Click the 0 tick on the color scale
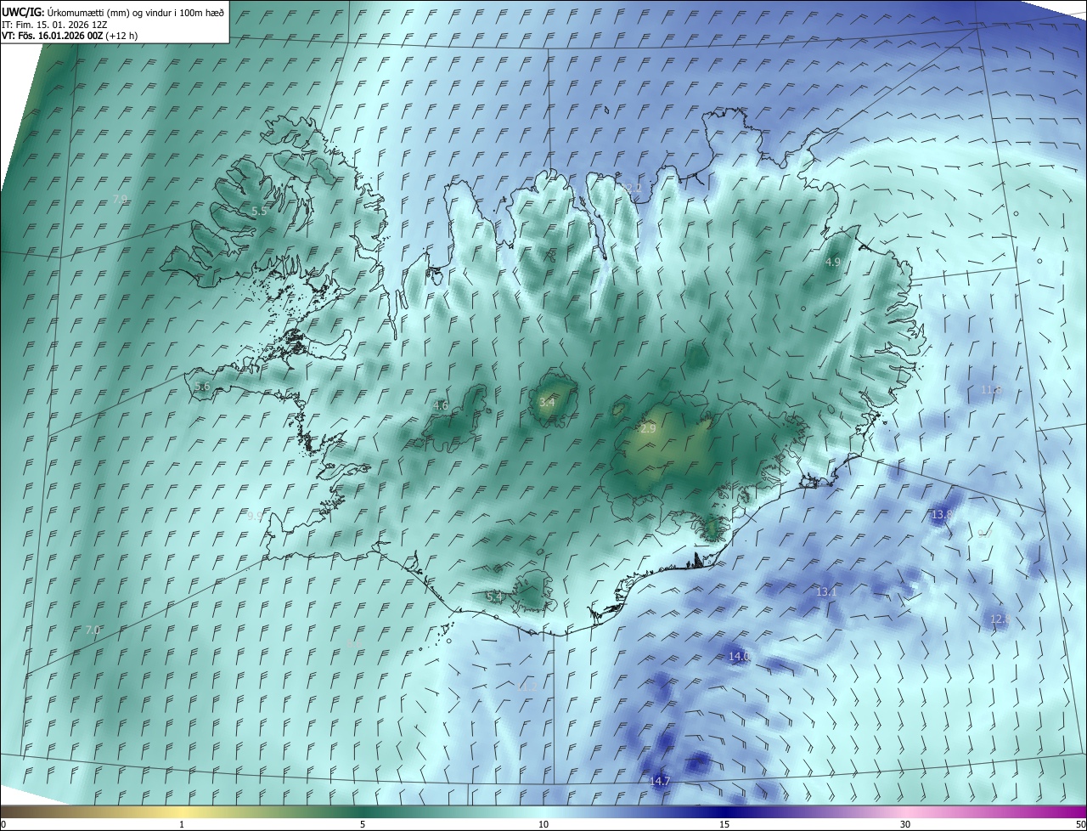Viewport: 1087px width, 831px height. click(3, 825)
